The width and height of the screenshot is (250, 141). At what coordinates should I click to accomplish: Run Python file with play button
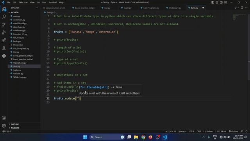click(x=235, y=8)
